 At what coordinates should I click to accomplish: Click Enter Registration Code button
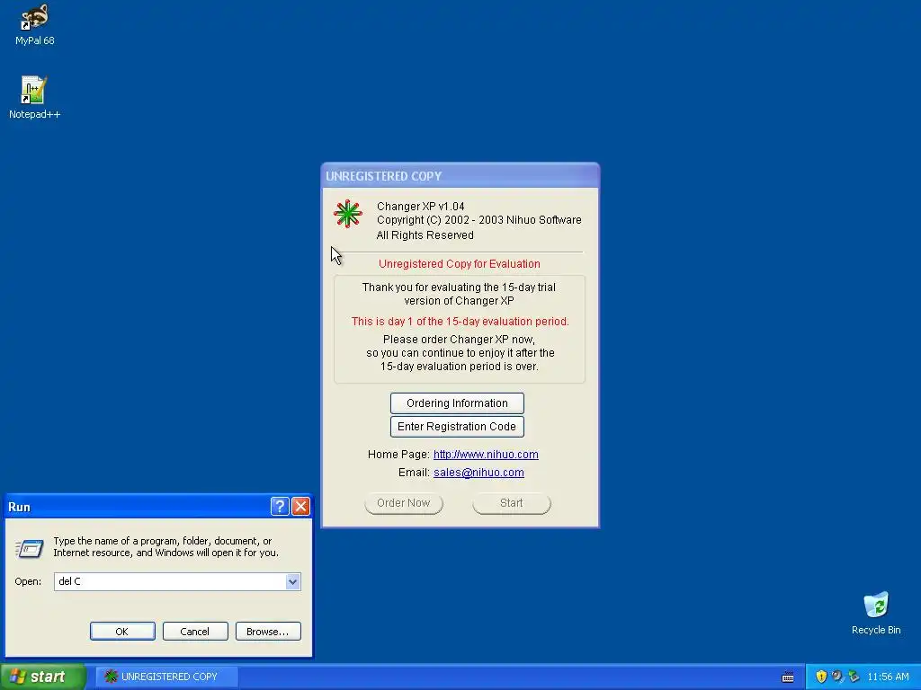pyautogui.click(x=457, y=427)
